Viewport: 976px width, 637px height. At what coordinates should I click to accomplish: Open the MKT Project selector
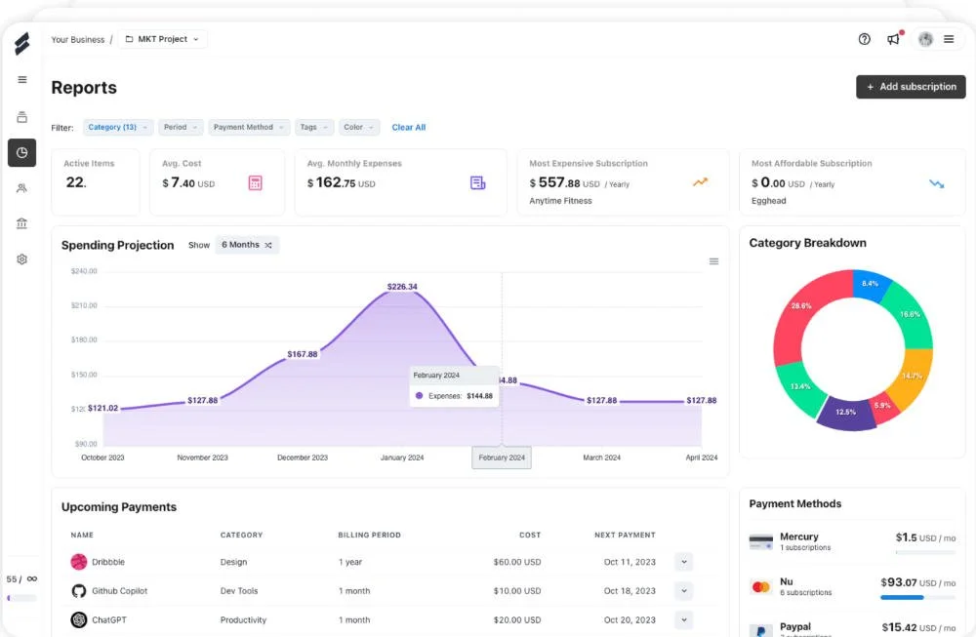coord(162,39)
